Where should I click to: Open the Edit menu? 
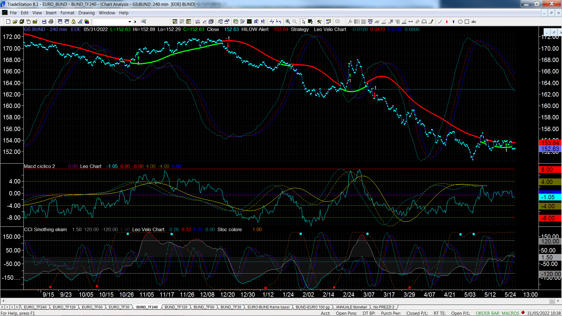point(25,13)
